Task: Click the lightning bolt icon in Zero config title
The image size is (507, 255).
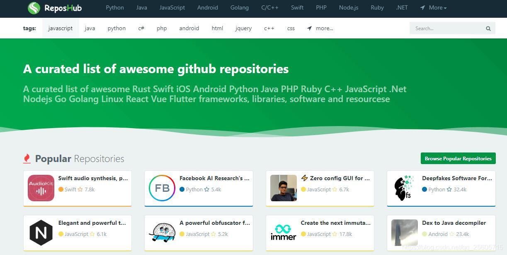Action: coord(305,178)
